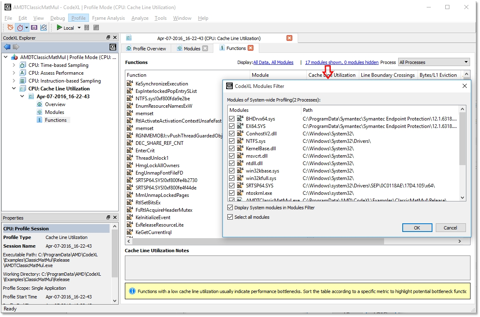Open the All Processes dropdown
This screenshot has width=480, height=317.
tap(434, 62)
